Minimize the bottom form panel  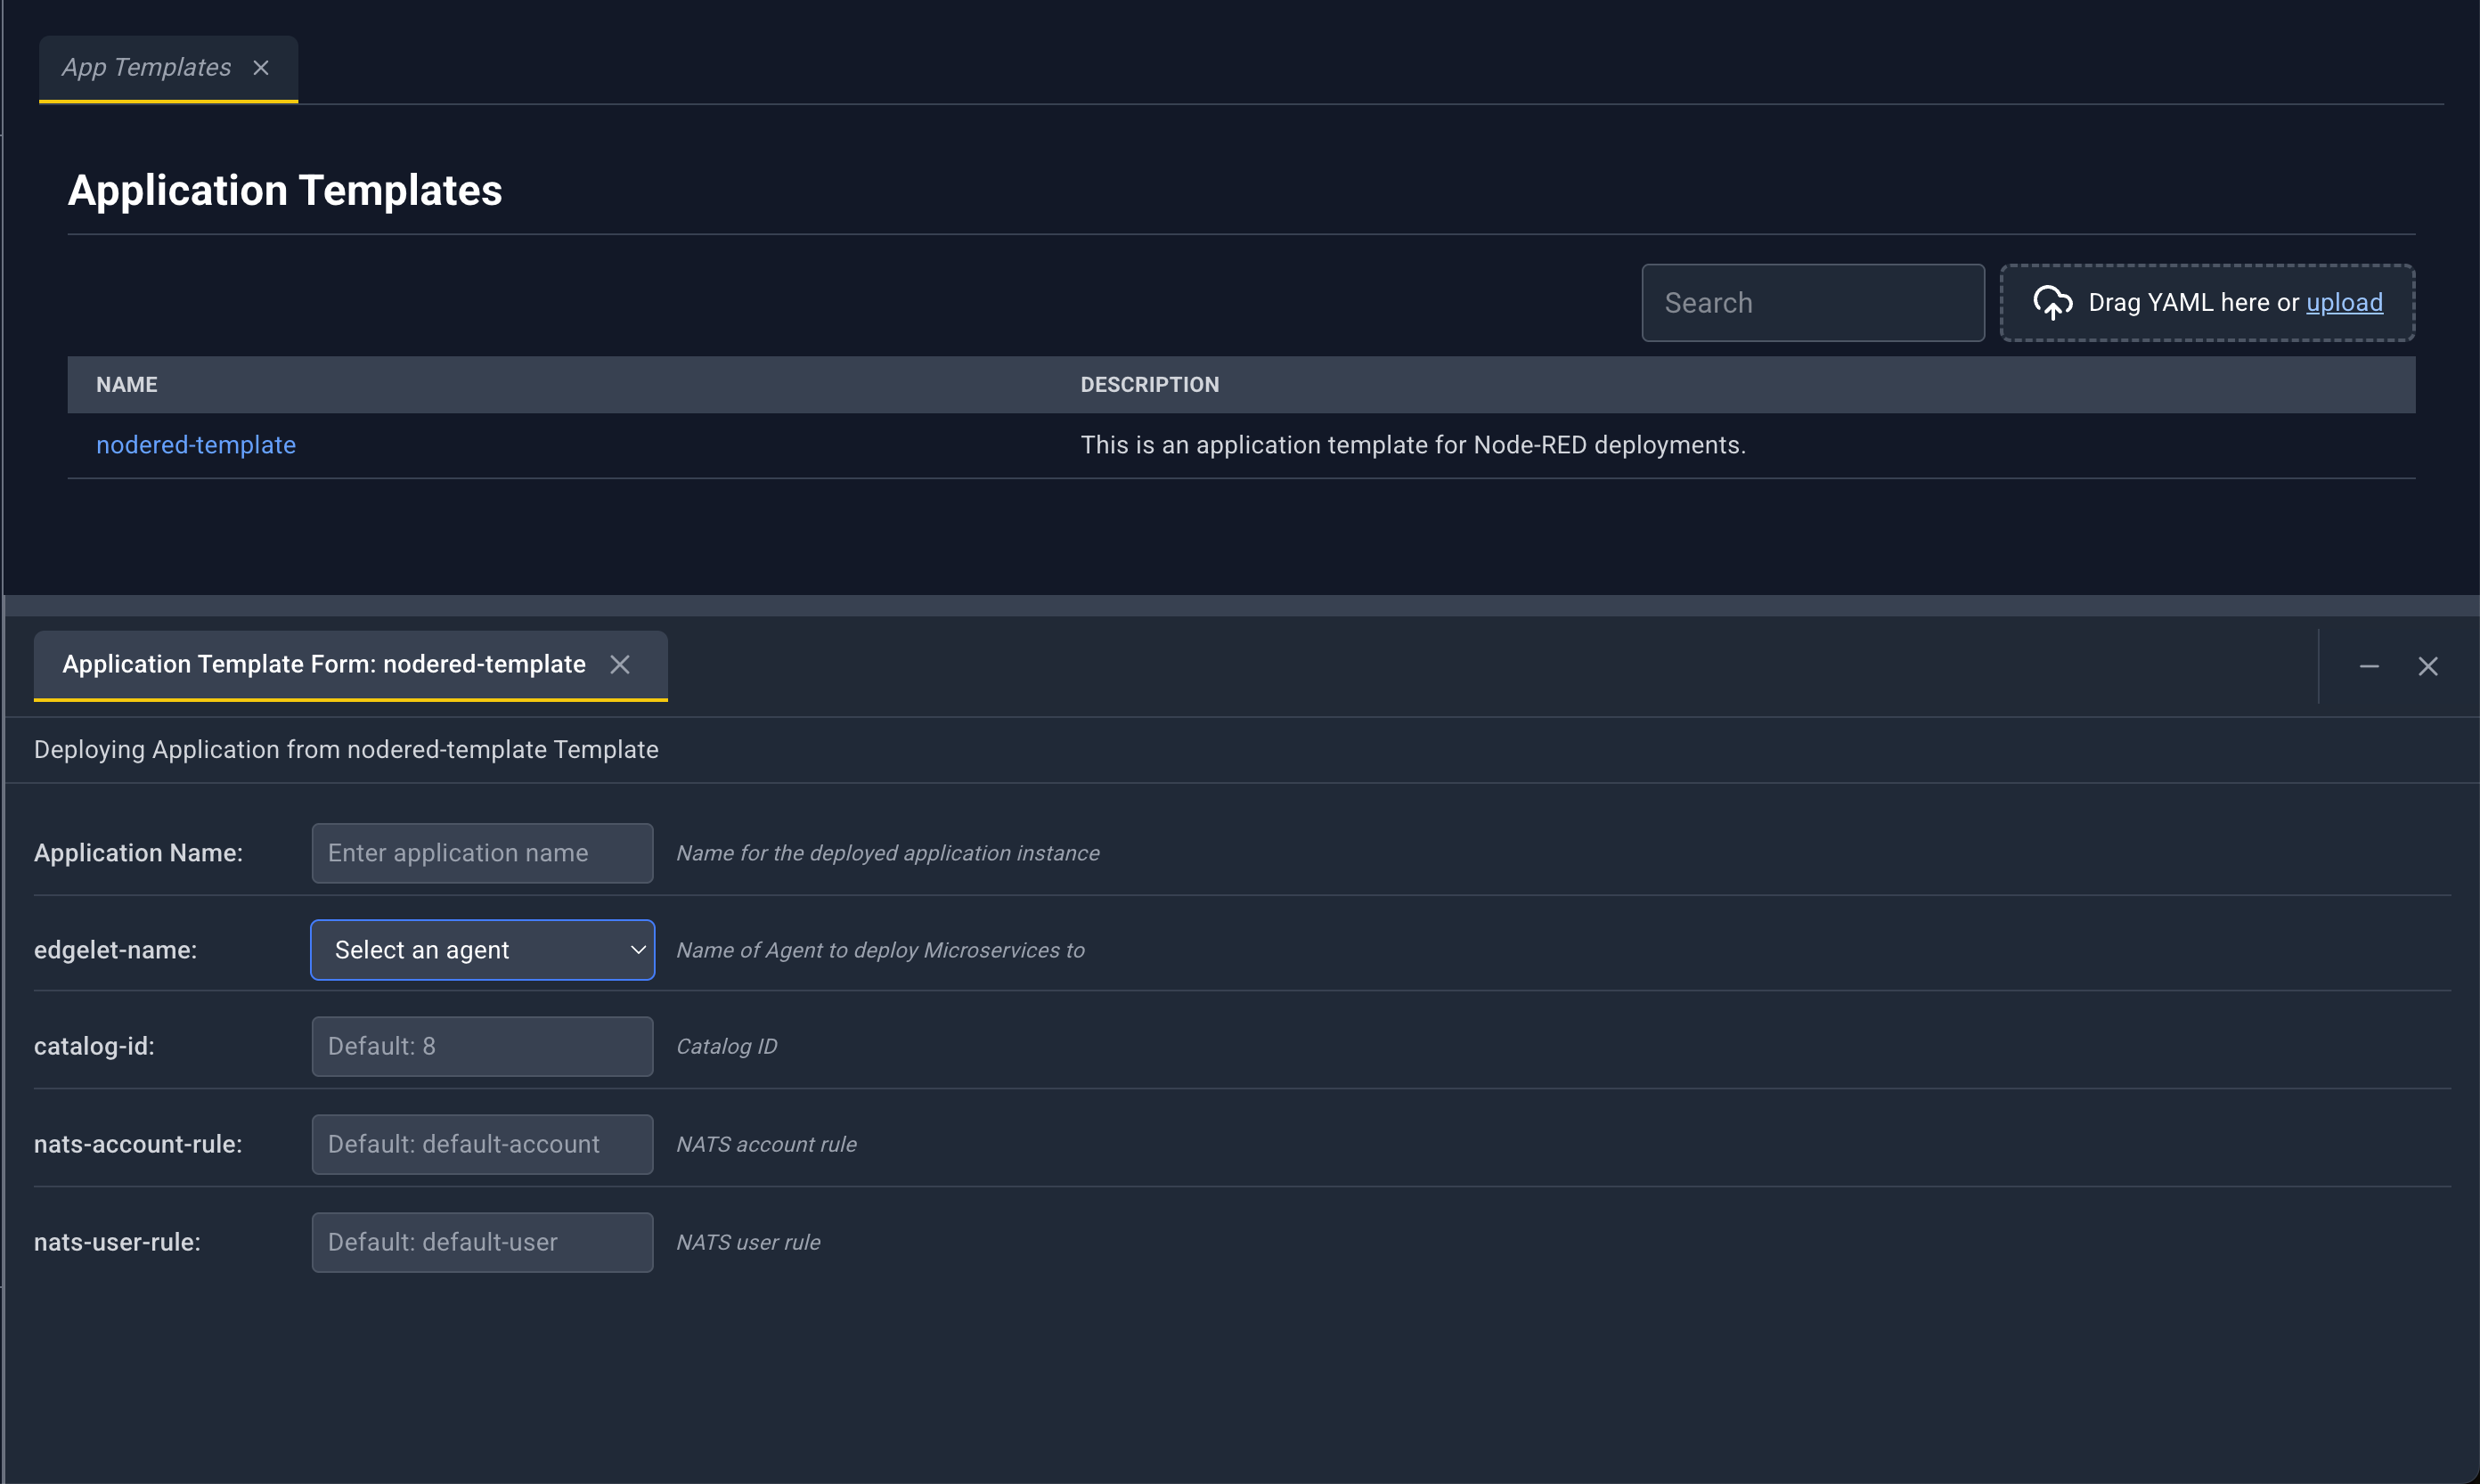click(2368, 666)
